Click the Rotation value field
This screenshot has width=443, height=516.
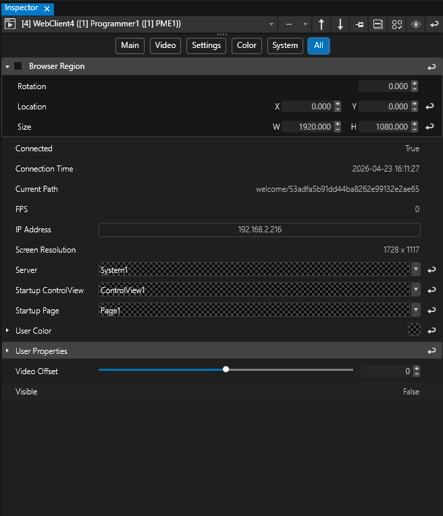coord(384,86)
